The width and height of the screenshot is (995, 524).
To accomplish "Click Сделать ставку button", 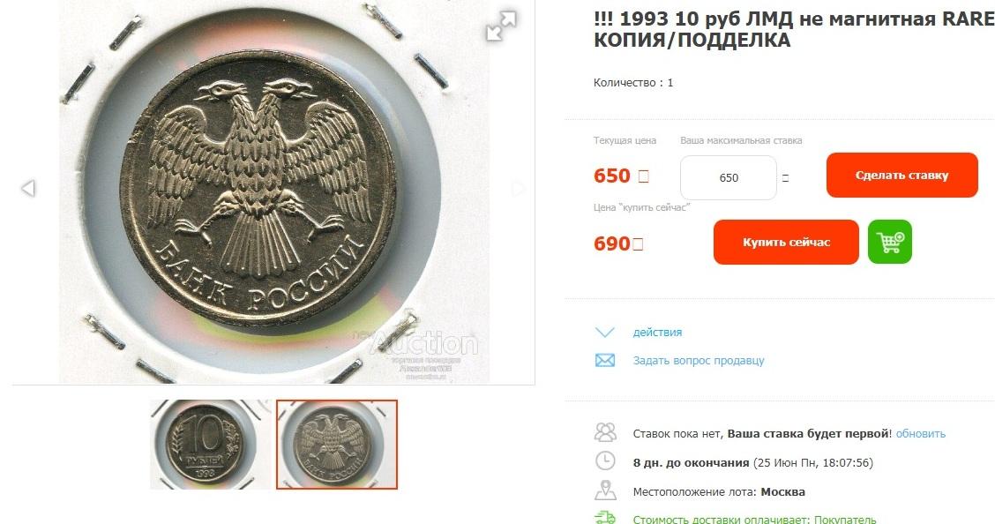I will (901, 175).
